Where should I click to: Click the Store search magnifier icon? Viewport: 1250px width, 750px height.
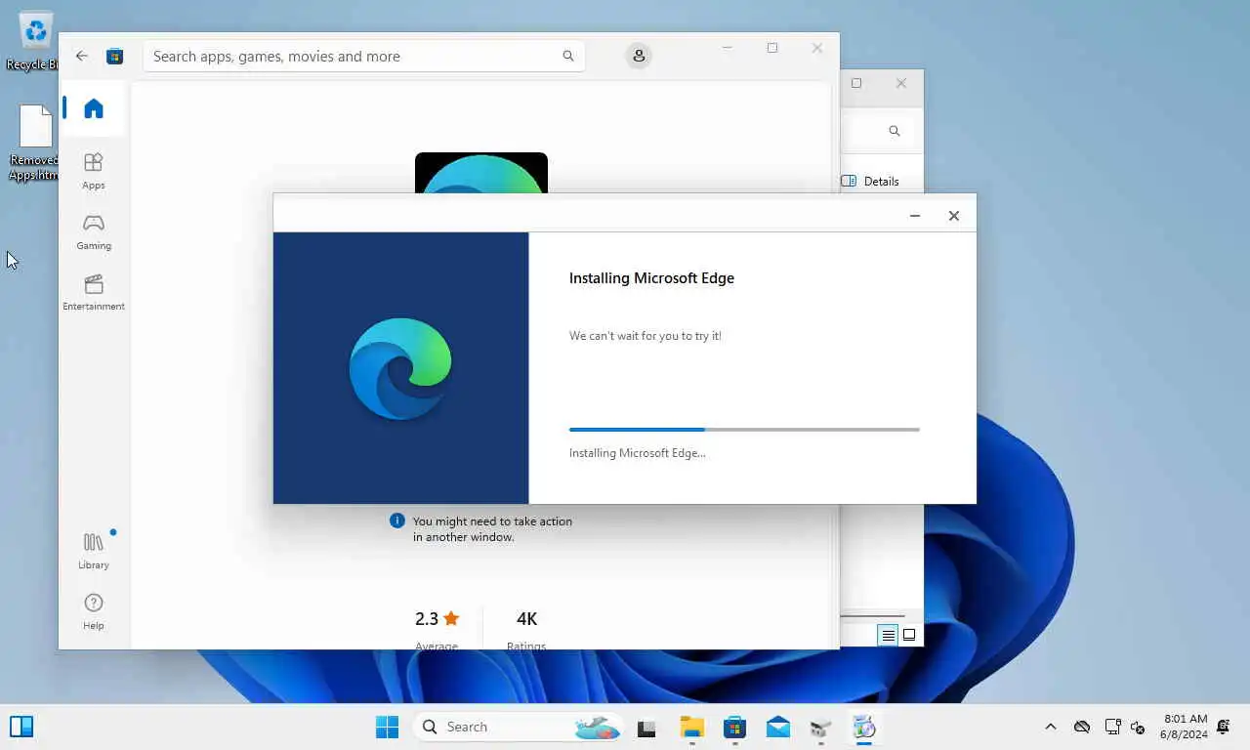568,56
